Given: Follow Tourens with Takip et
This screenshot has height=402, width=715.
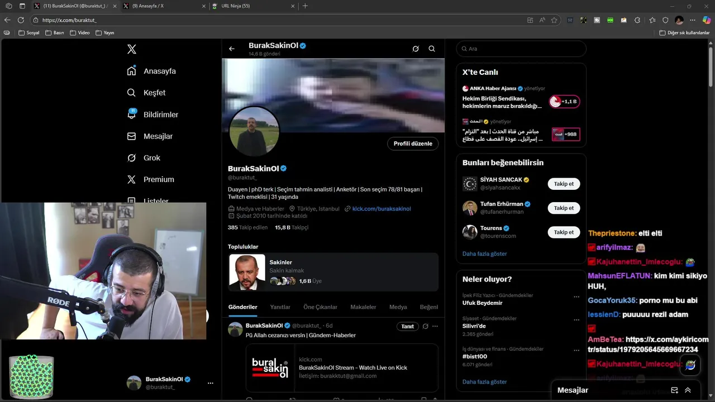Looking at the screenshot, I should pos(564,232).
